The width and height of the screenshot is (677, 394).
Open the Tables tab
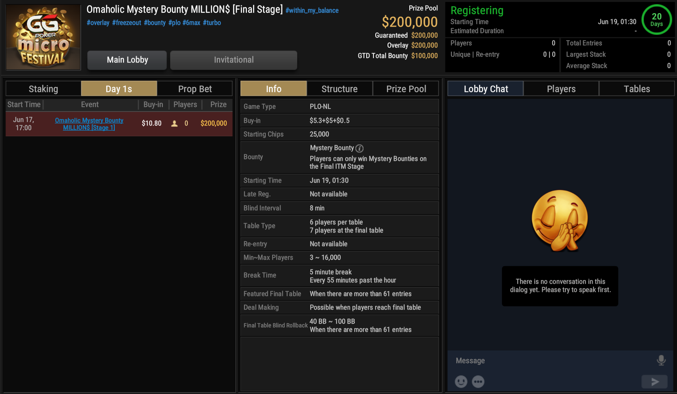click(637, 89)
